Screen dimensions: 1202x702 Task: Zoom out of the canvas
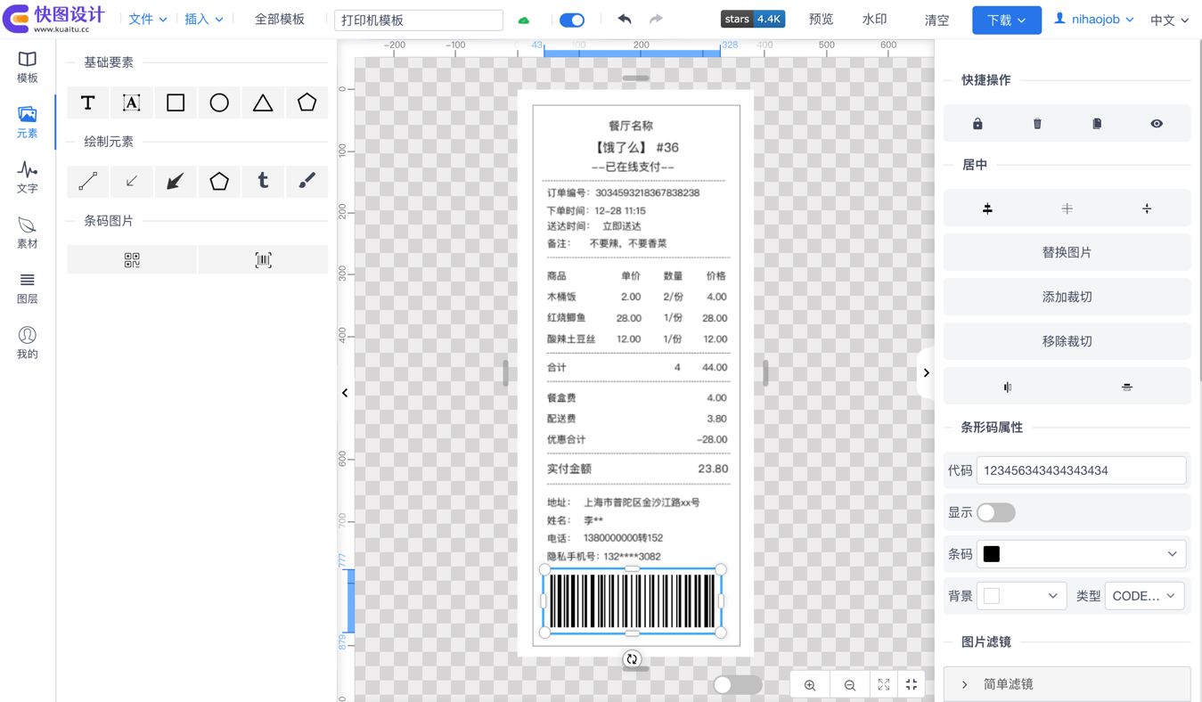pyautogui.click(x=850, y=684)
